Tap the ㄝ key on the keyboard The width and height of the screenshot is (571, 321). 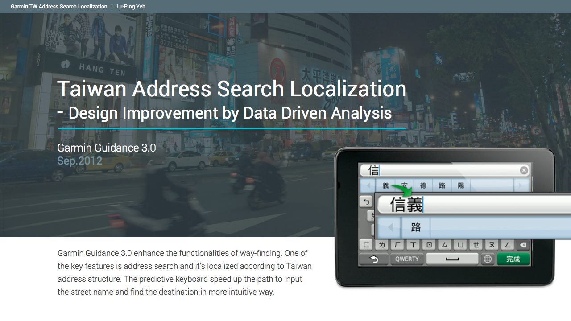coord(476,245)
